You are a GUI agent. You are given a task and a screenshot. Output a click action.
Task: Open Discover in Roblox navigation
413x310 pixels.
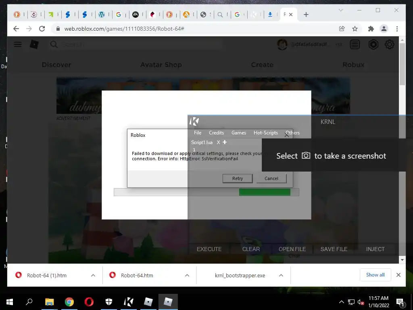point(56,65)
